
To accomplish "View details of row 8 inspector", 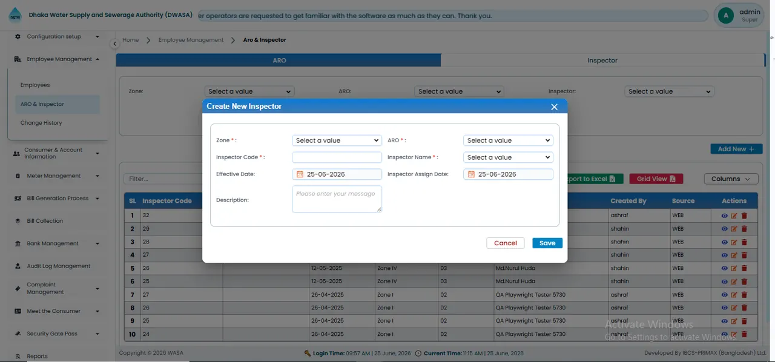I will [x=725, y=308].
